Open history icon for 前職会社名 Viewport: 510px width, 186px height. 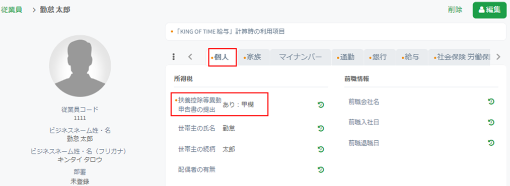(491, 102)
